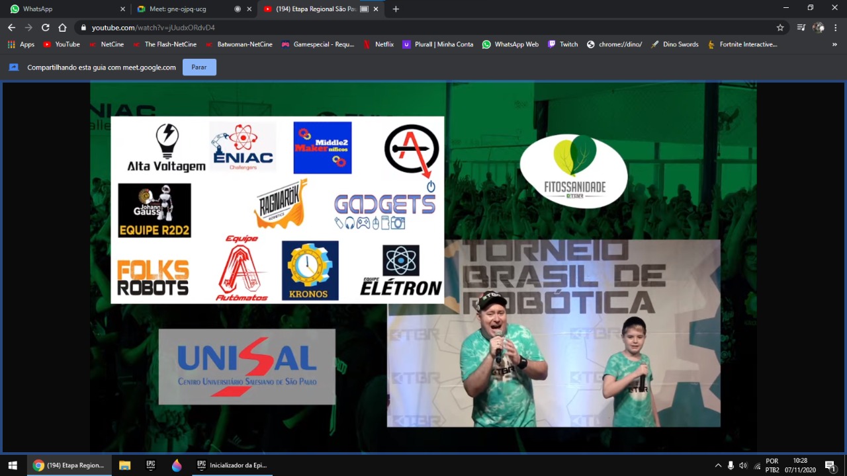This screenshot has height=476, width=847.
Task: Open the Plurall Minha Conta bookmark
Action: [437, 44]
